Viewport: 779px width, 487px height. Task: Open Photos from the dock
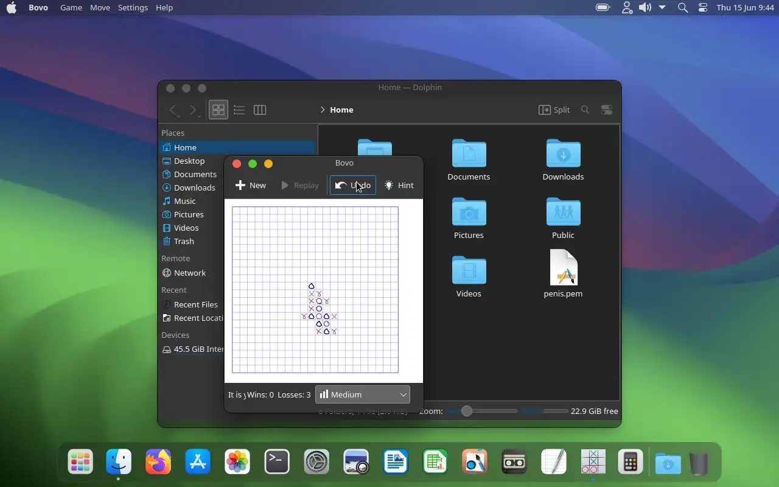click(x=237, y=462)
